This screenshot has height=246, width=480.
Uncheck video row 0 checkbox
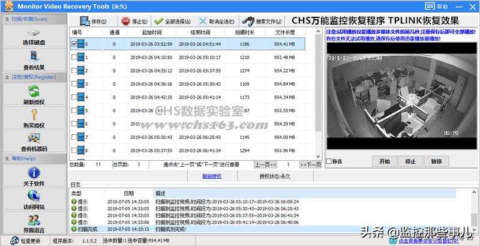[x=74, y=44]
